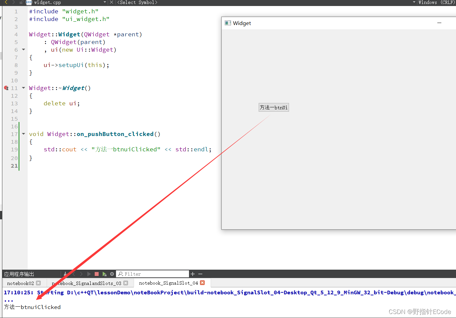Viewport: 456px width, 318px height.
Task: Click ', ui(new Ui::Widget)' on line 6
Action: 80,50
